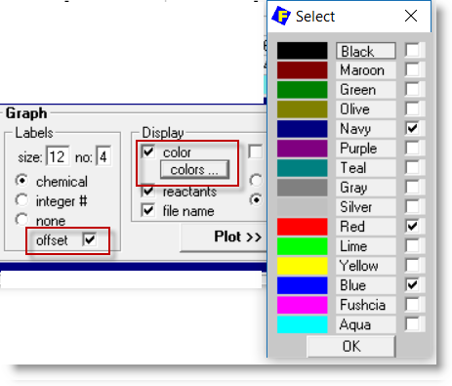Click the Lime color swatch
This screenshot has width=452, height=386.
point(302,246)
